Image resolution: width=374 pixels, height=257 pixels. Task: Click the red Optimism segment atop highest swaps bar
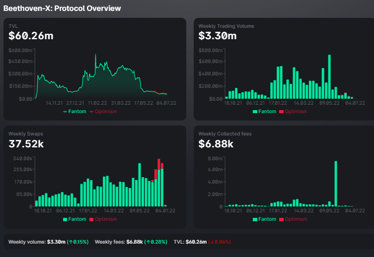tap(159, 164)
